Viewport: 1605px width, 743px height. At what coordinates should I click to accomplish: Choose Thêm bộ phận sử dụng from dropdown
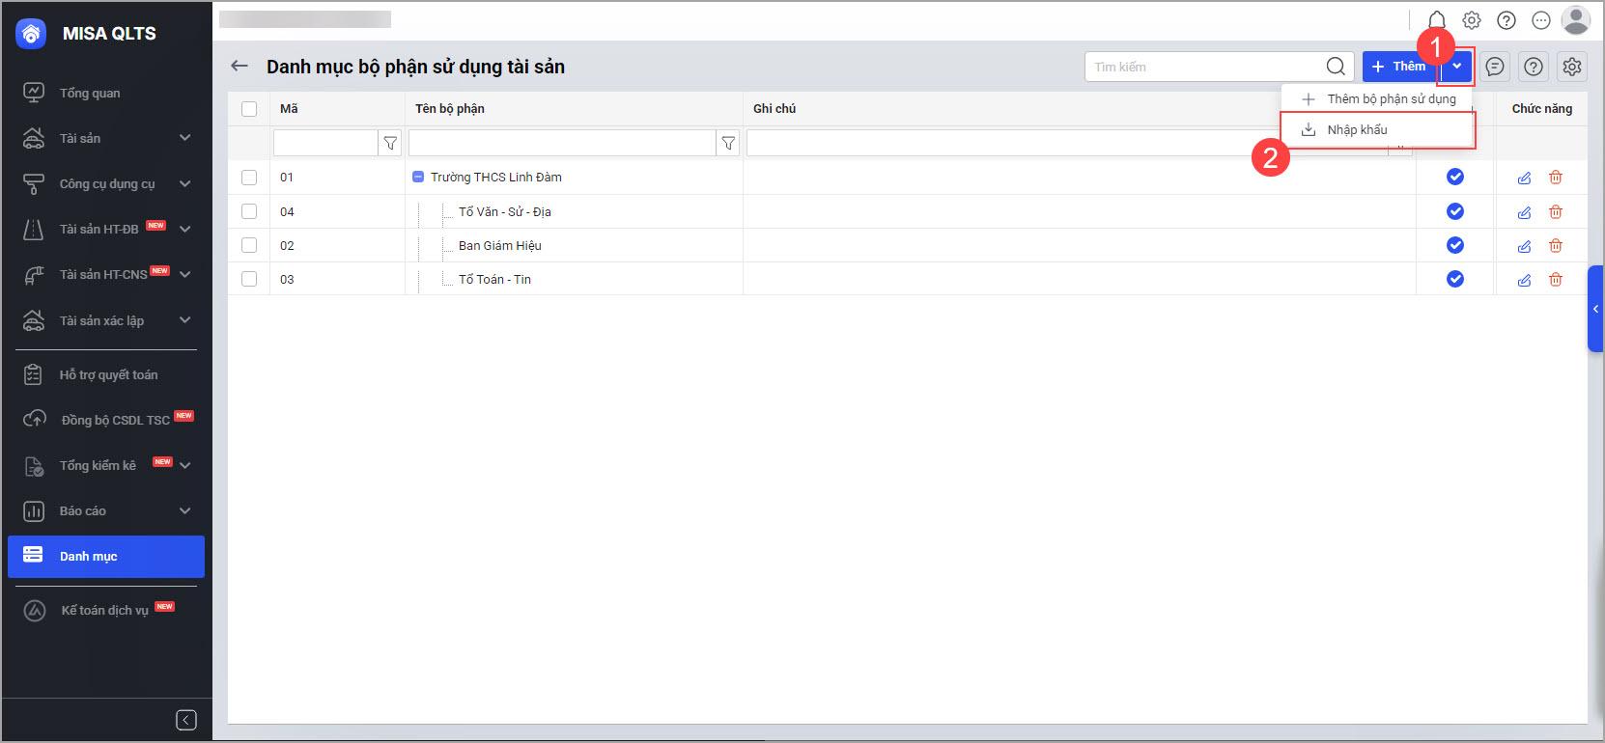click(x=1377, y=98)
